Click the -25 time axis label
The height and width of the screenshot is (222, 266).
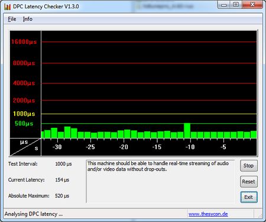(x=90, y=147)
